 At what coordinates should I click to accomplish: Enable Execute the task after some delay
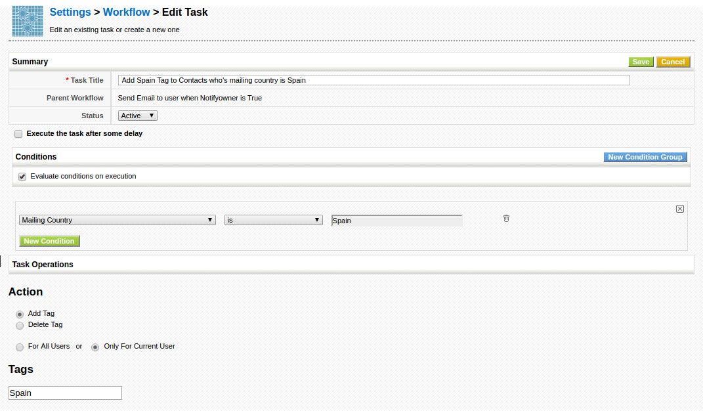point(18,134)
